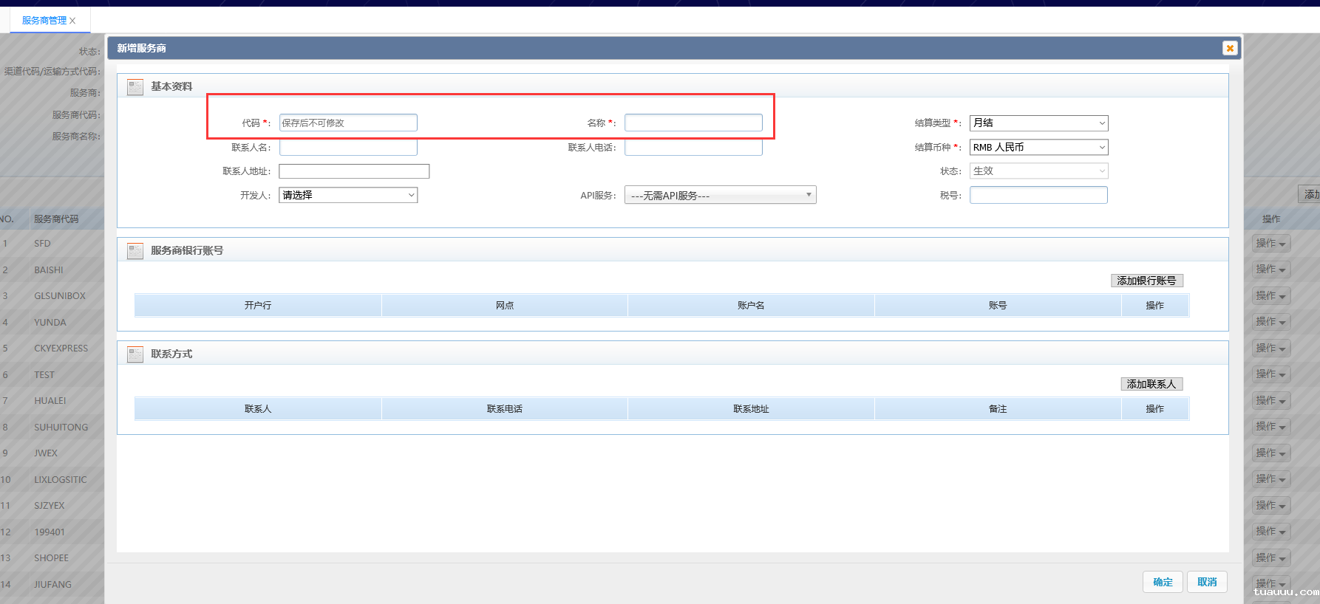Close the 新增服务商 dialog with the X icon
1320x604 pixels.
(x=1230, y=48)
